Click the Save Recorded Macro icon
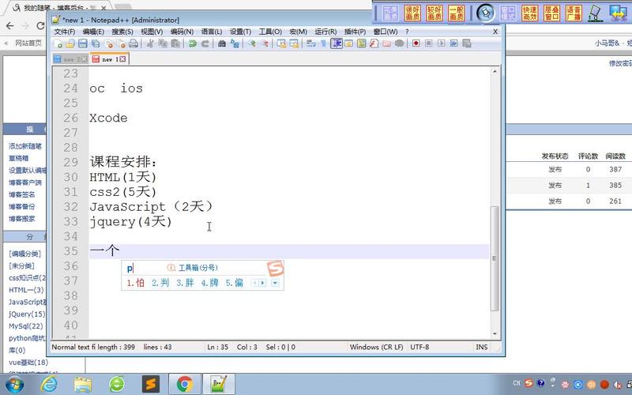This screenshot has width=632, height=395. (x=467, y=43)
